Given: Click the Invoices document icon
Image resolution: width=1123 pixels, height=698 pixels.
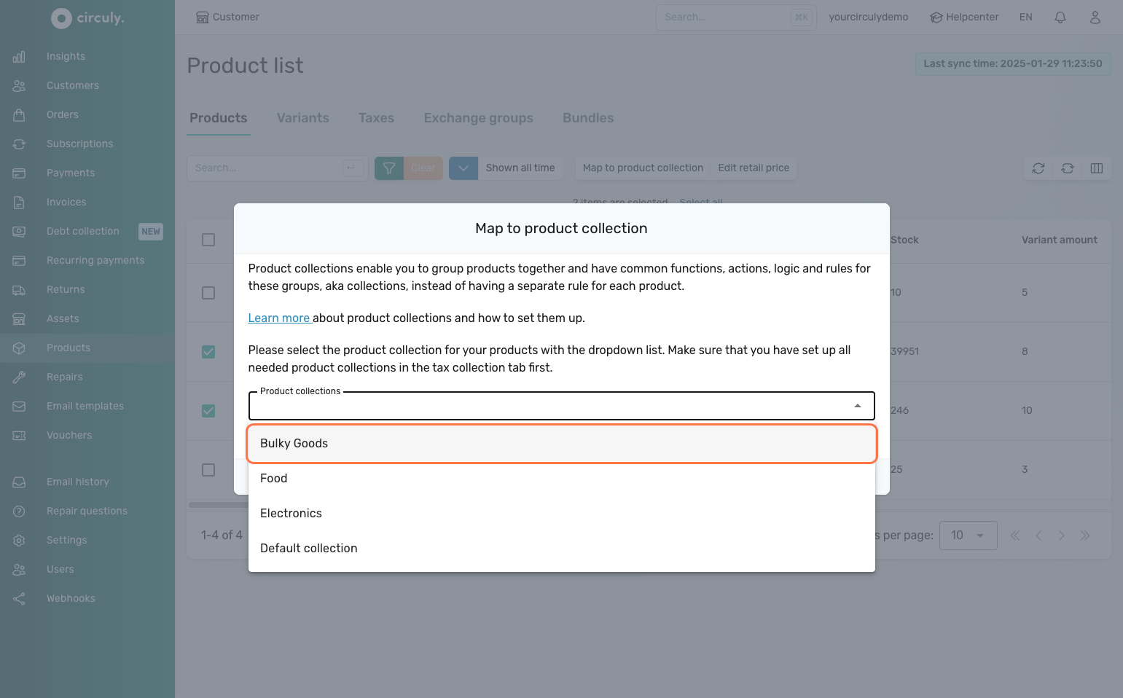Looking at the screenshot, I should click(x=19, y=202).
